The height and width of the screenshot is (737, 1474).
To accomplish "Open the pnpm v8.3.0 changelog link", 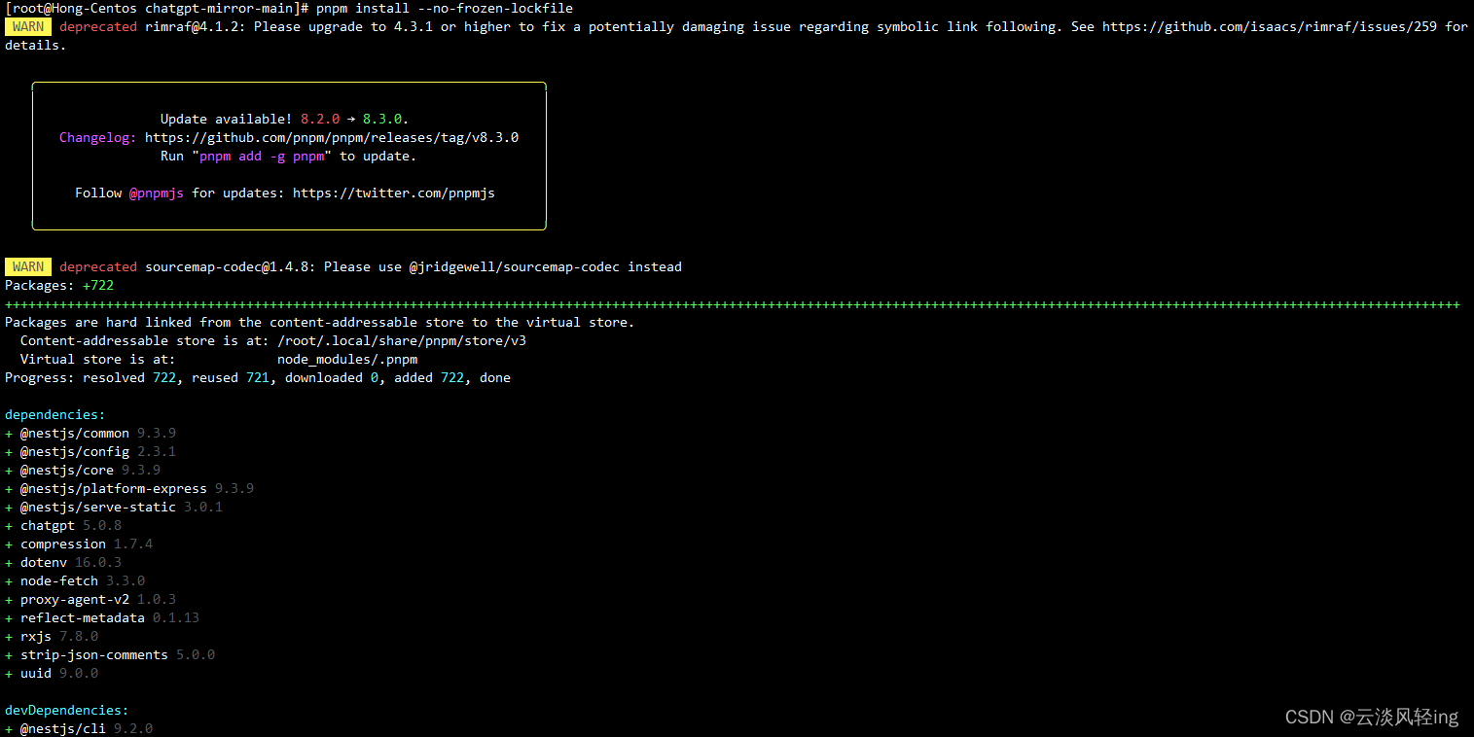I will click(x=332, y=137).
